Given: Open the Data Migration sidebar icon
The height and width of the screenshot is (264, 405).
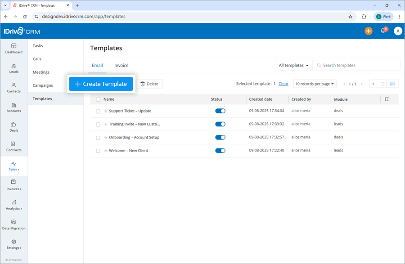Looking at the screenshot, I should 13,224.
